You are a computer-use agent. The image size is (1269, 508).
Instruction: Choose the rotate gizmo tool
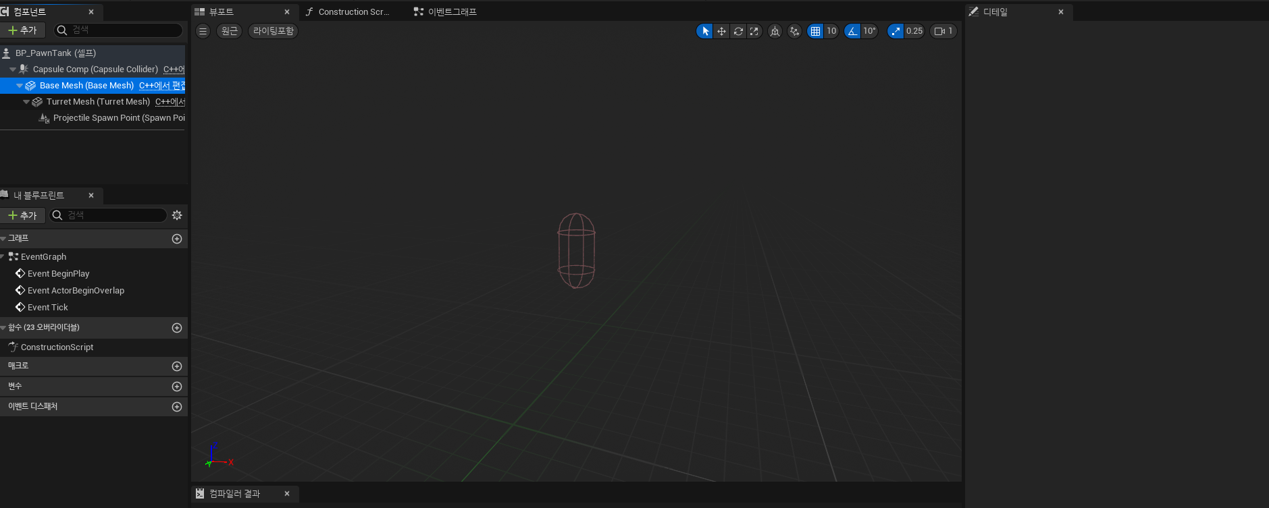point(738,31)
